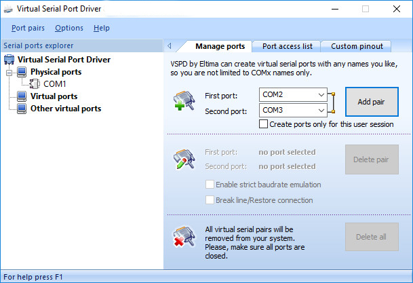The image size is (413, 283).
Task: Click the Physical ports computer icon
Action: [x=22, y=72]
